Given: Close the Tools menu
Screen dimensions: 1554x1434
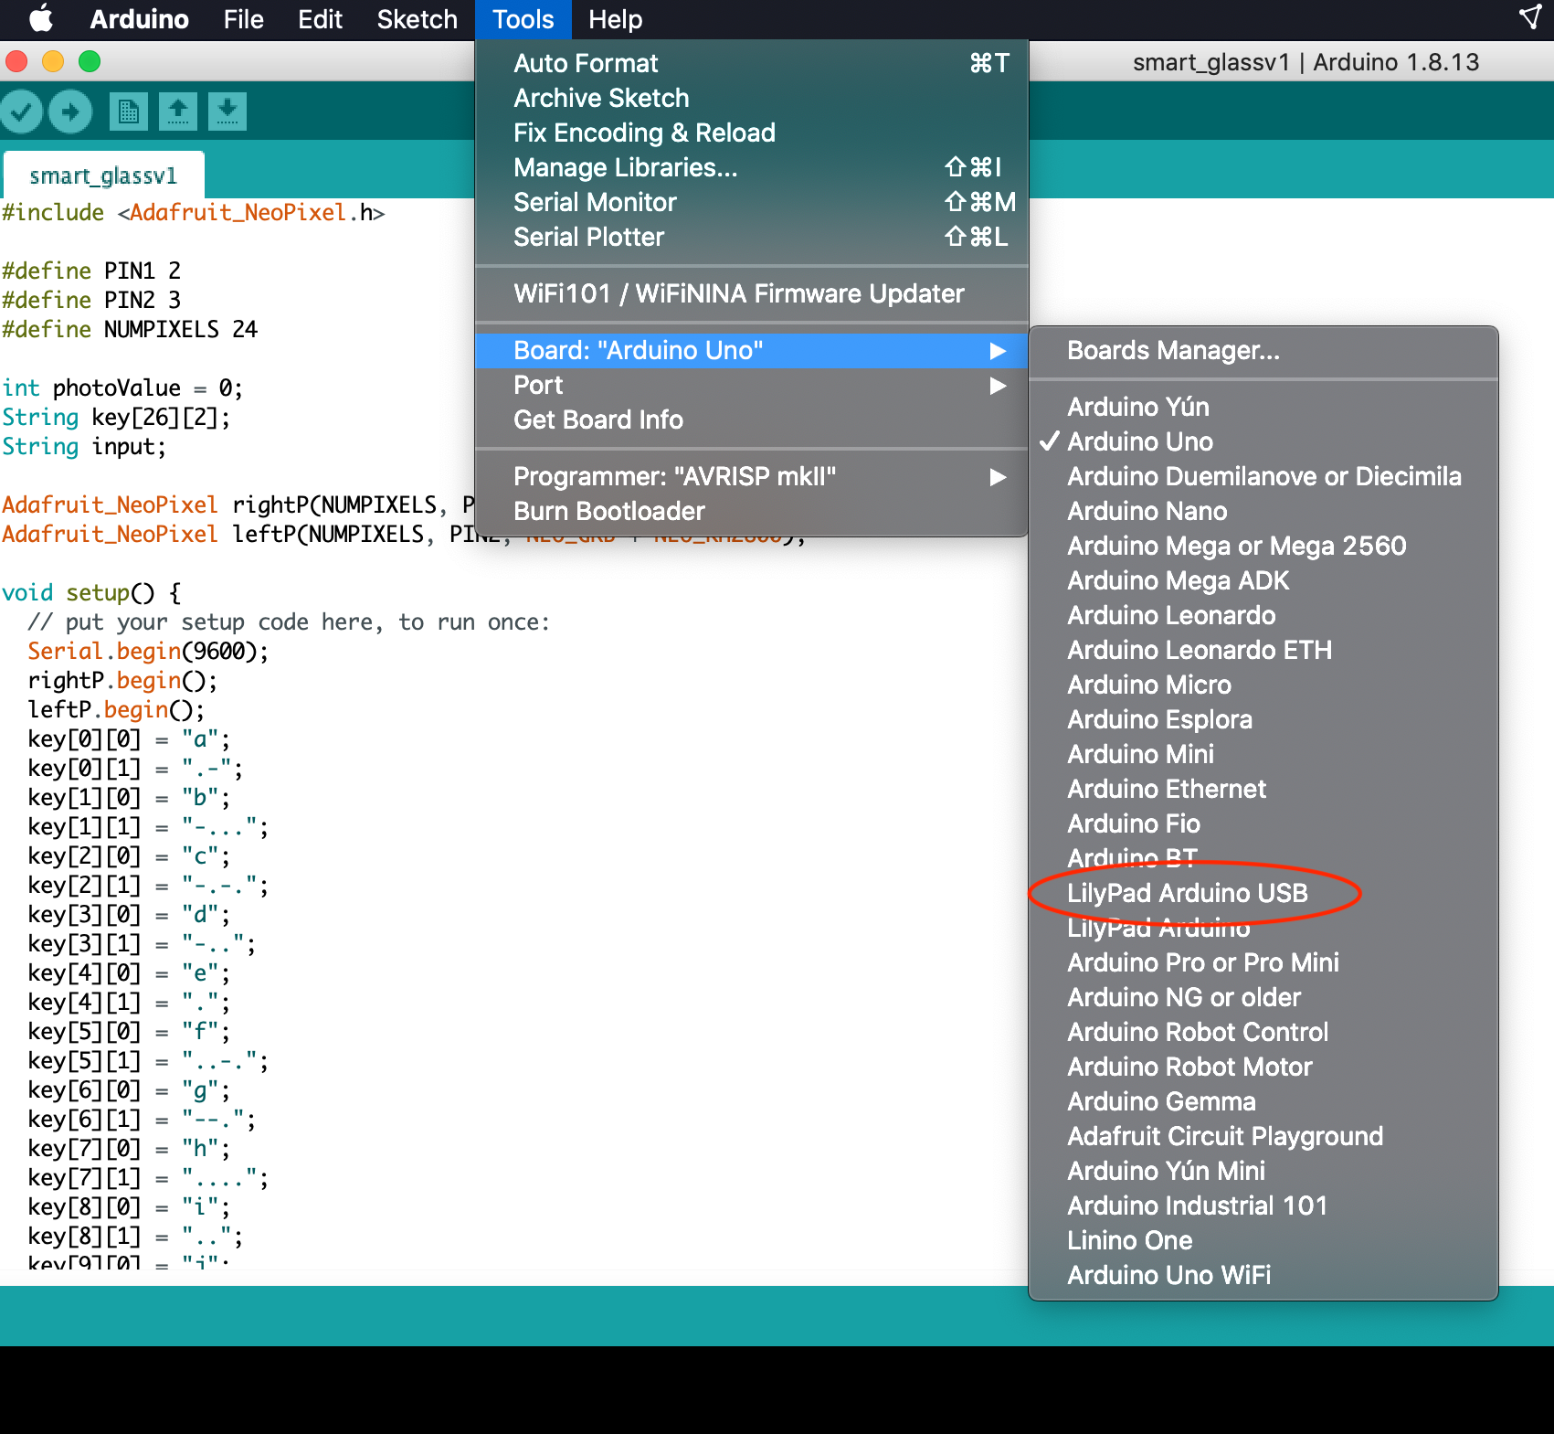Looking at the screenshot, I should click(523, 19).
